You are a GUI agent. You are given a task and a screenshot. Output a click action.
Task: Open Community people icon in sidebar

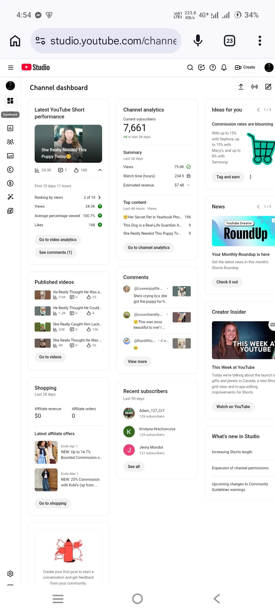[10, 142]
